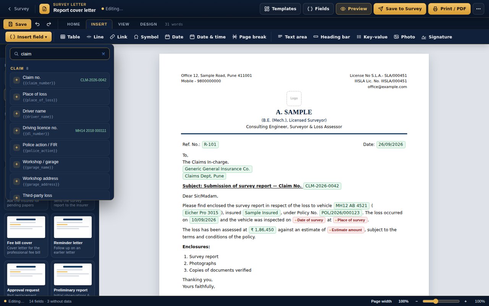Insert a Key-value block
This screenshot has height=306, width=489.
pyautogui.click(x=372, y=37)
